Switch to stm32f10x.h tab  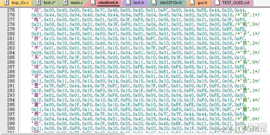(167, 3)
